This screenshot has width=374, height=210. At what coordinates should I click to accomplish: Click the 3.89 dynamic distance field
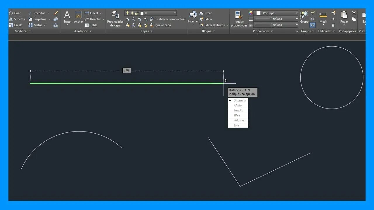127,70
